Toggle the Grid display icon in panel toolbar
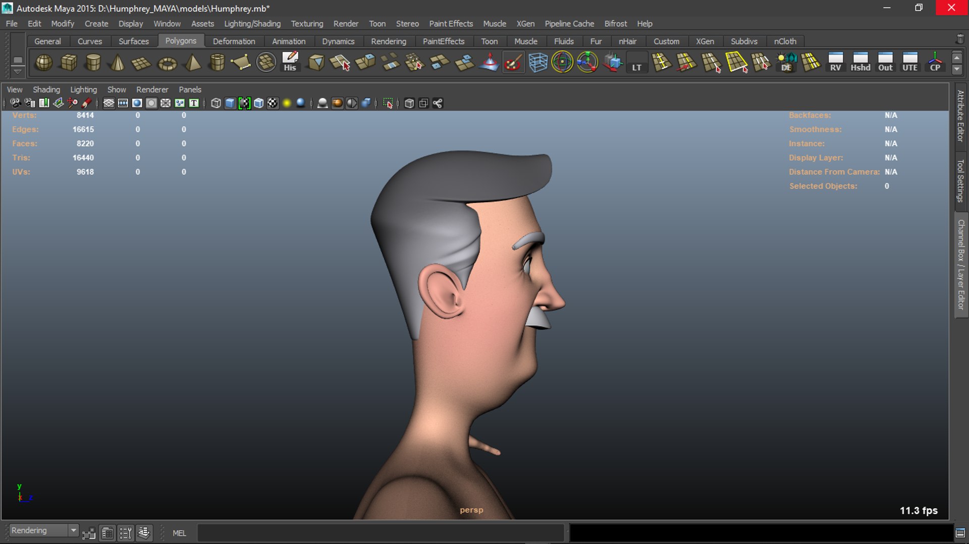Image resolution: width=969 pixels, height=544 pixels. (109, 103)
